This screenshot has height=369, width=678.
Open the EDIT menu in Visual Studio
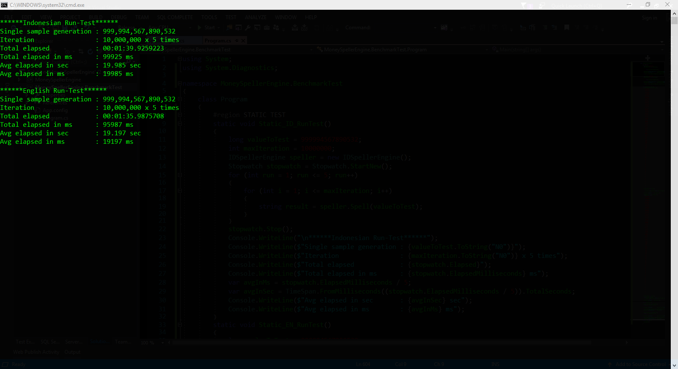pyautogui.click(x=27, y=17)
